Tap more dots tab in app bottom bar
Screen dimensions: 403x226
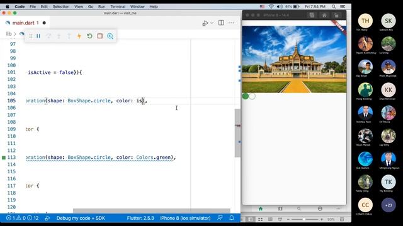coord(338,208)
